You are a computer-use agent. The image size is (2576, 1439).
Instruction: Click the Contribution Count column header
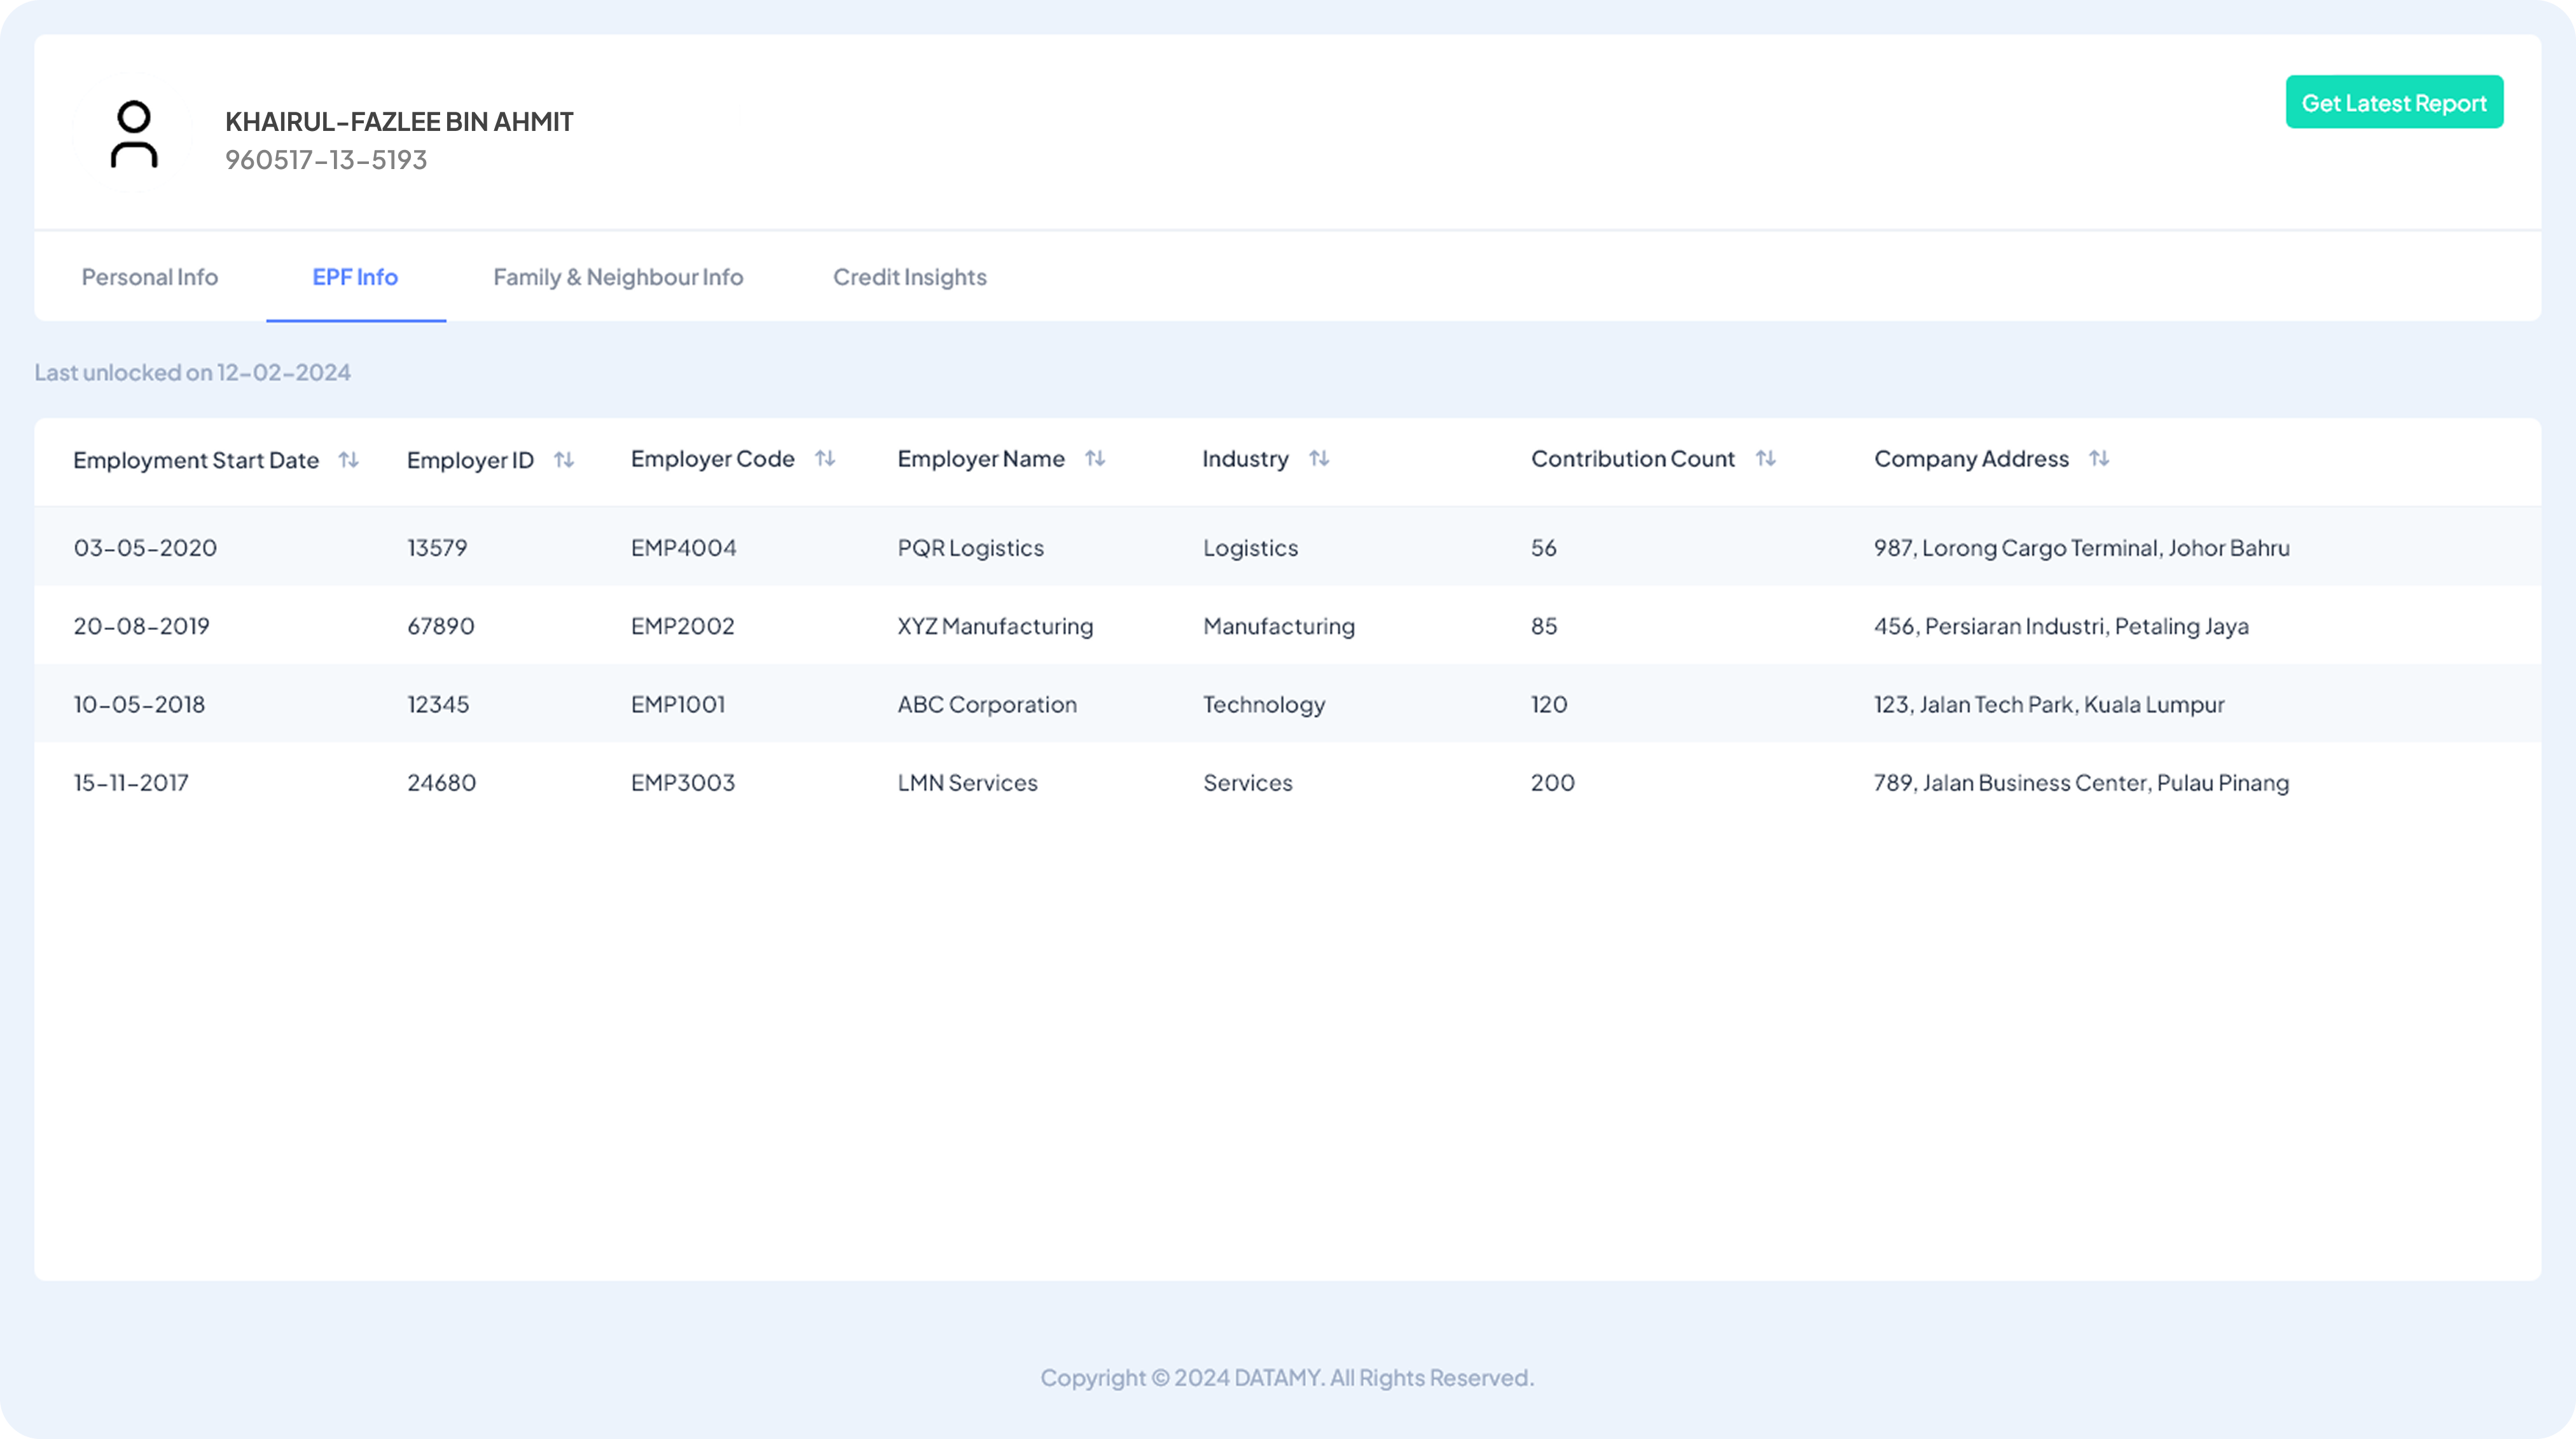click(x=1633, y=459)
